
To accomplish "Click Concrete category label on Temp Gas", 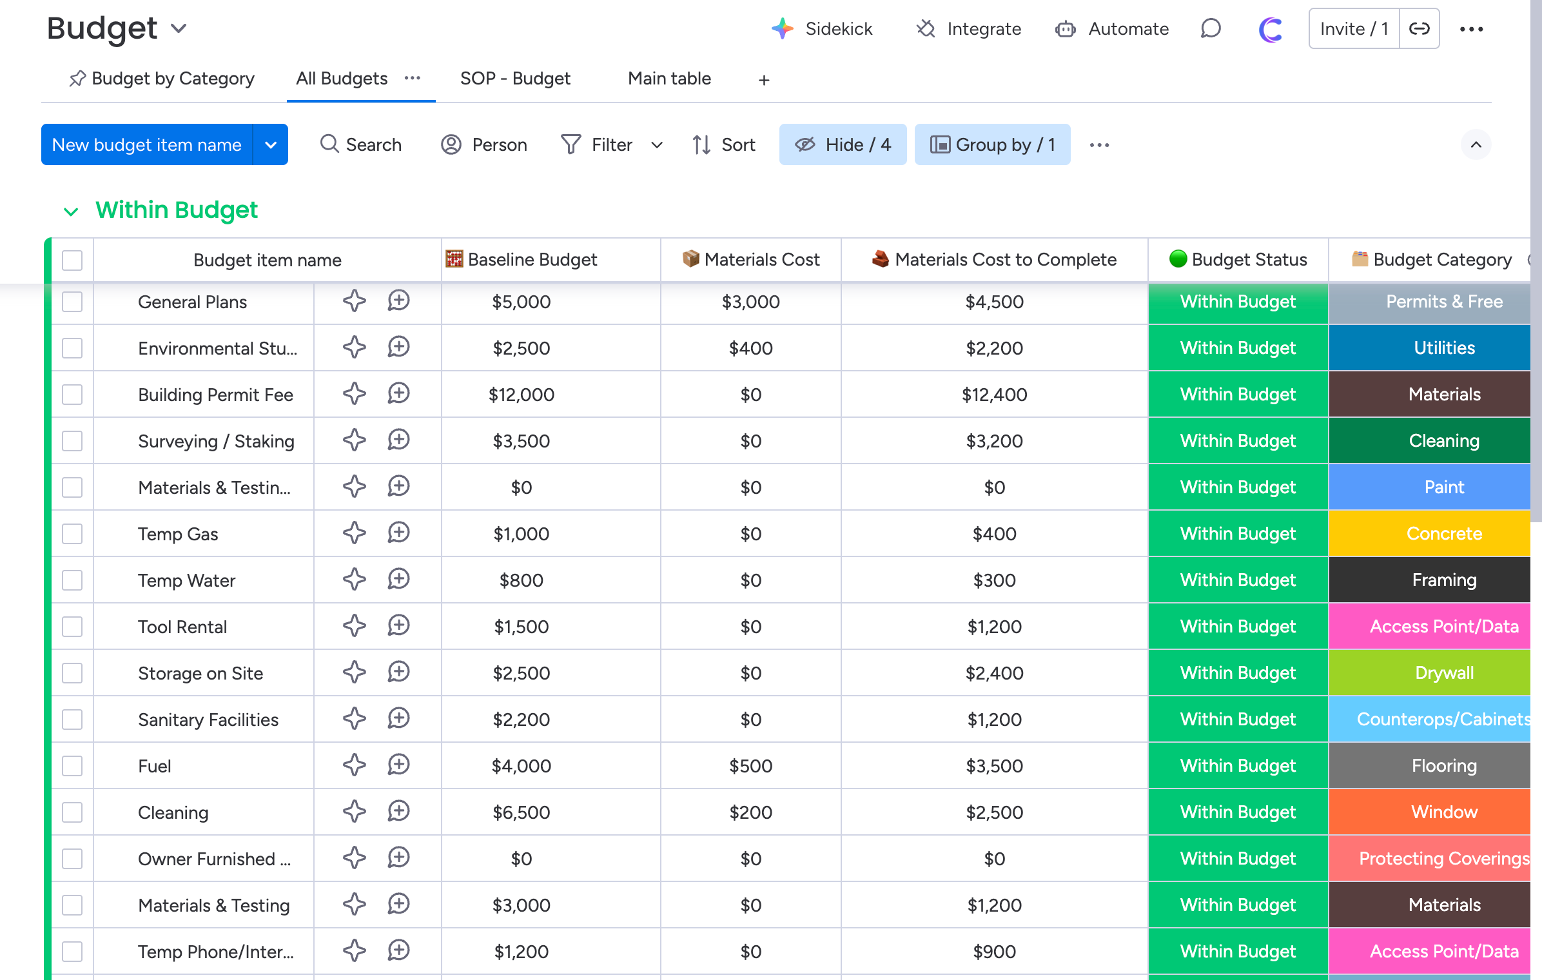I will (1443, 534).
